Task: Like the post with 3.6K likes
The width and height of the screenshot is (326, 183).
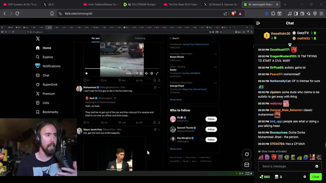Action: pos(120,123)
